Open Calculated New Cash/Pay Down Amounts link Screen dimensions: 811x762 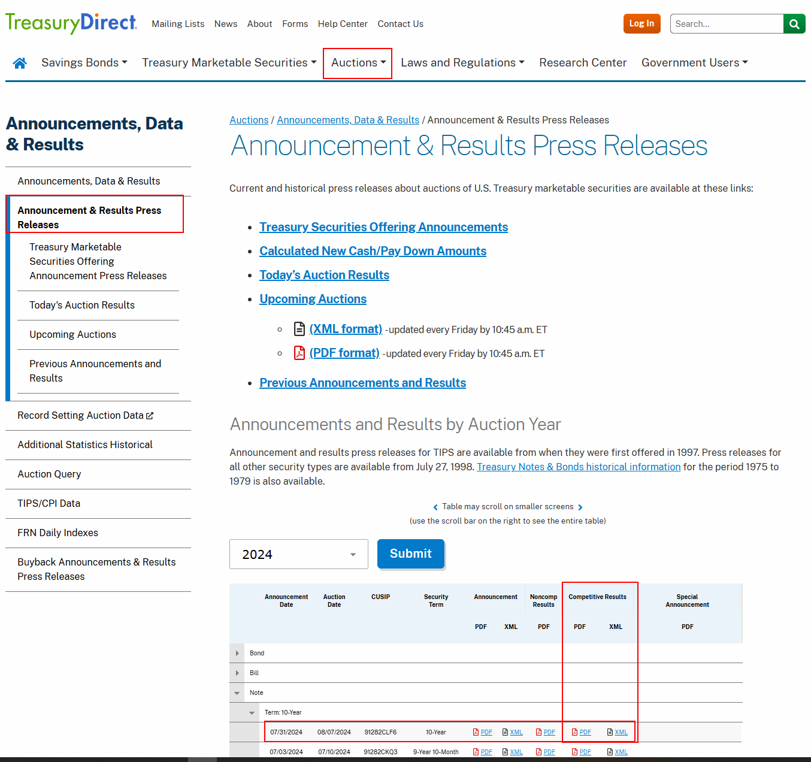373,251
